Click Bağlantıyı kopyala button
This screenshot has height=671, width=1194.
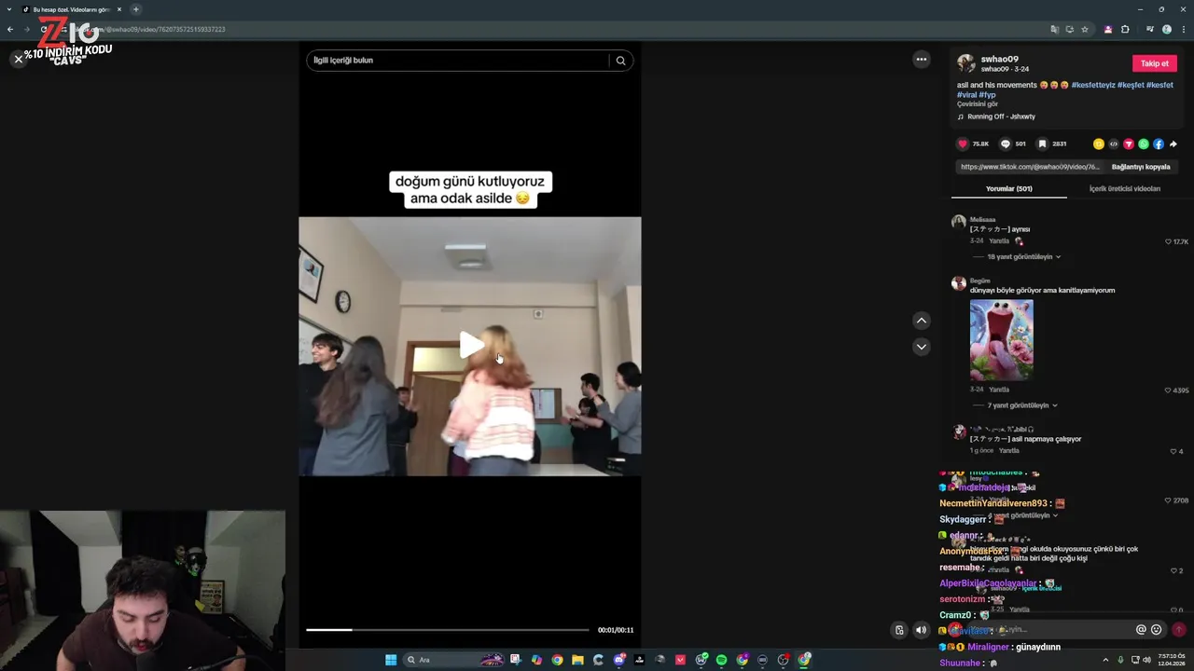pyautogui.click(x=1141, y=167)
